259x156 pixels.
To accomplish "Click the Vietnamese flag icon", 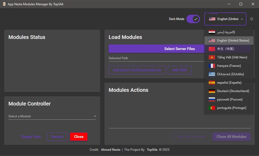I will [x=212, y=57].
